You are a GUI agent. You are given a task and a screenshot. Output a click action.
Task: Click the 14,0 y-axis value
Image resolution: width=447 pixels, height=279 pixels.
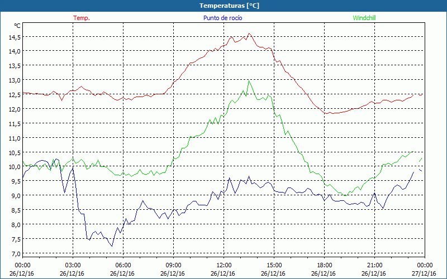[x=15, y=51]
